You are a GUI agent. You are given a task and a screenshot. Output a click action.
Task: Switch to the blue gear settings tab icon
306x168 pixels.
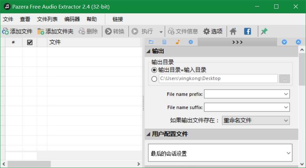tap(191, 42)
